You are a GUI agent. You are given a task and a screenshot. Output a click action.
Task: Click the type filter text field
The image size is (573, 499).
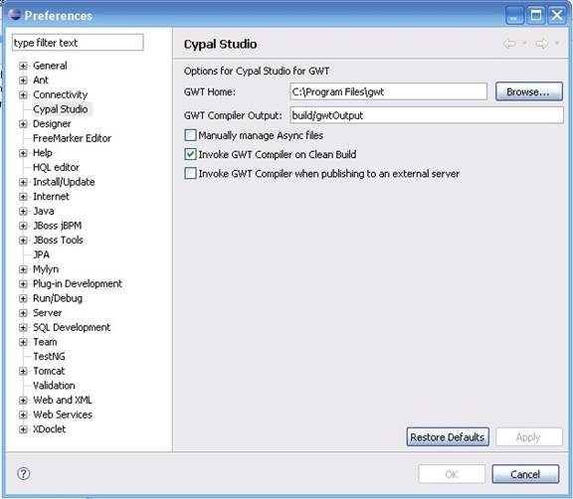click(78, 43)
